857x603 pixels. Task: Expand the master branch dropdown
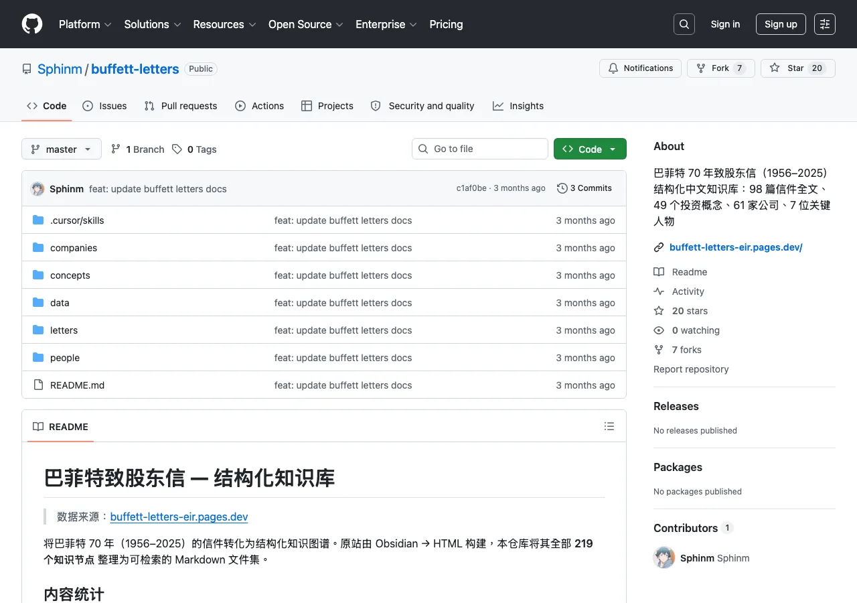(62, 149)
